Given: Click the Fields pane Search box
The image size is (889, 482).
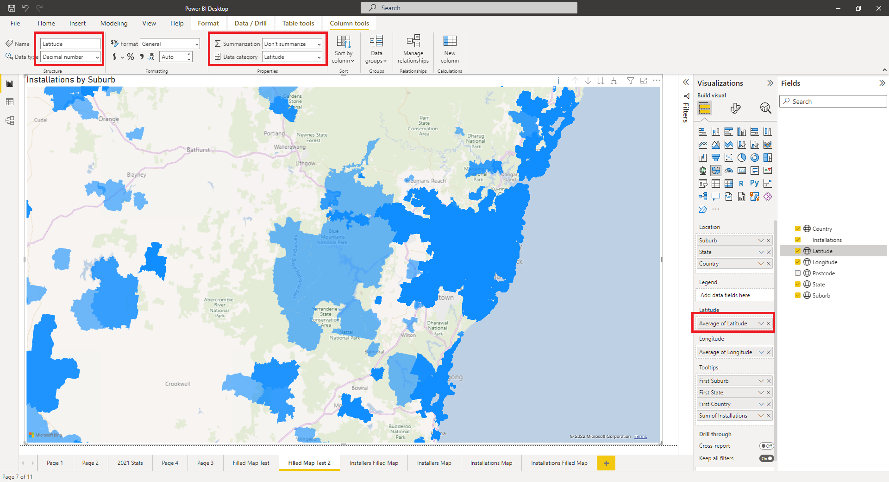Looking at the screenshot, I should pos(833,101).
